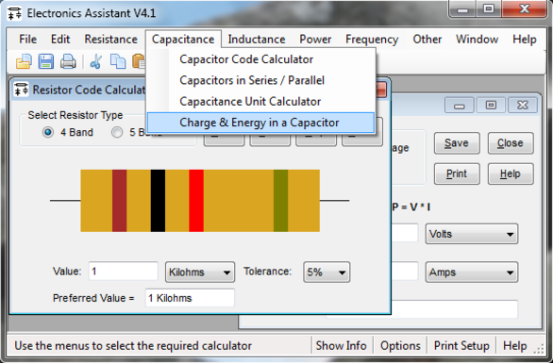
Task: Open the Edit menu
Action: 60,39
